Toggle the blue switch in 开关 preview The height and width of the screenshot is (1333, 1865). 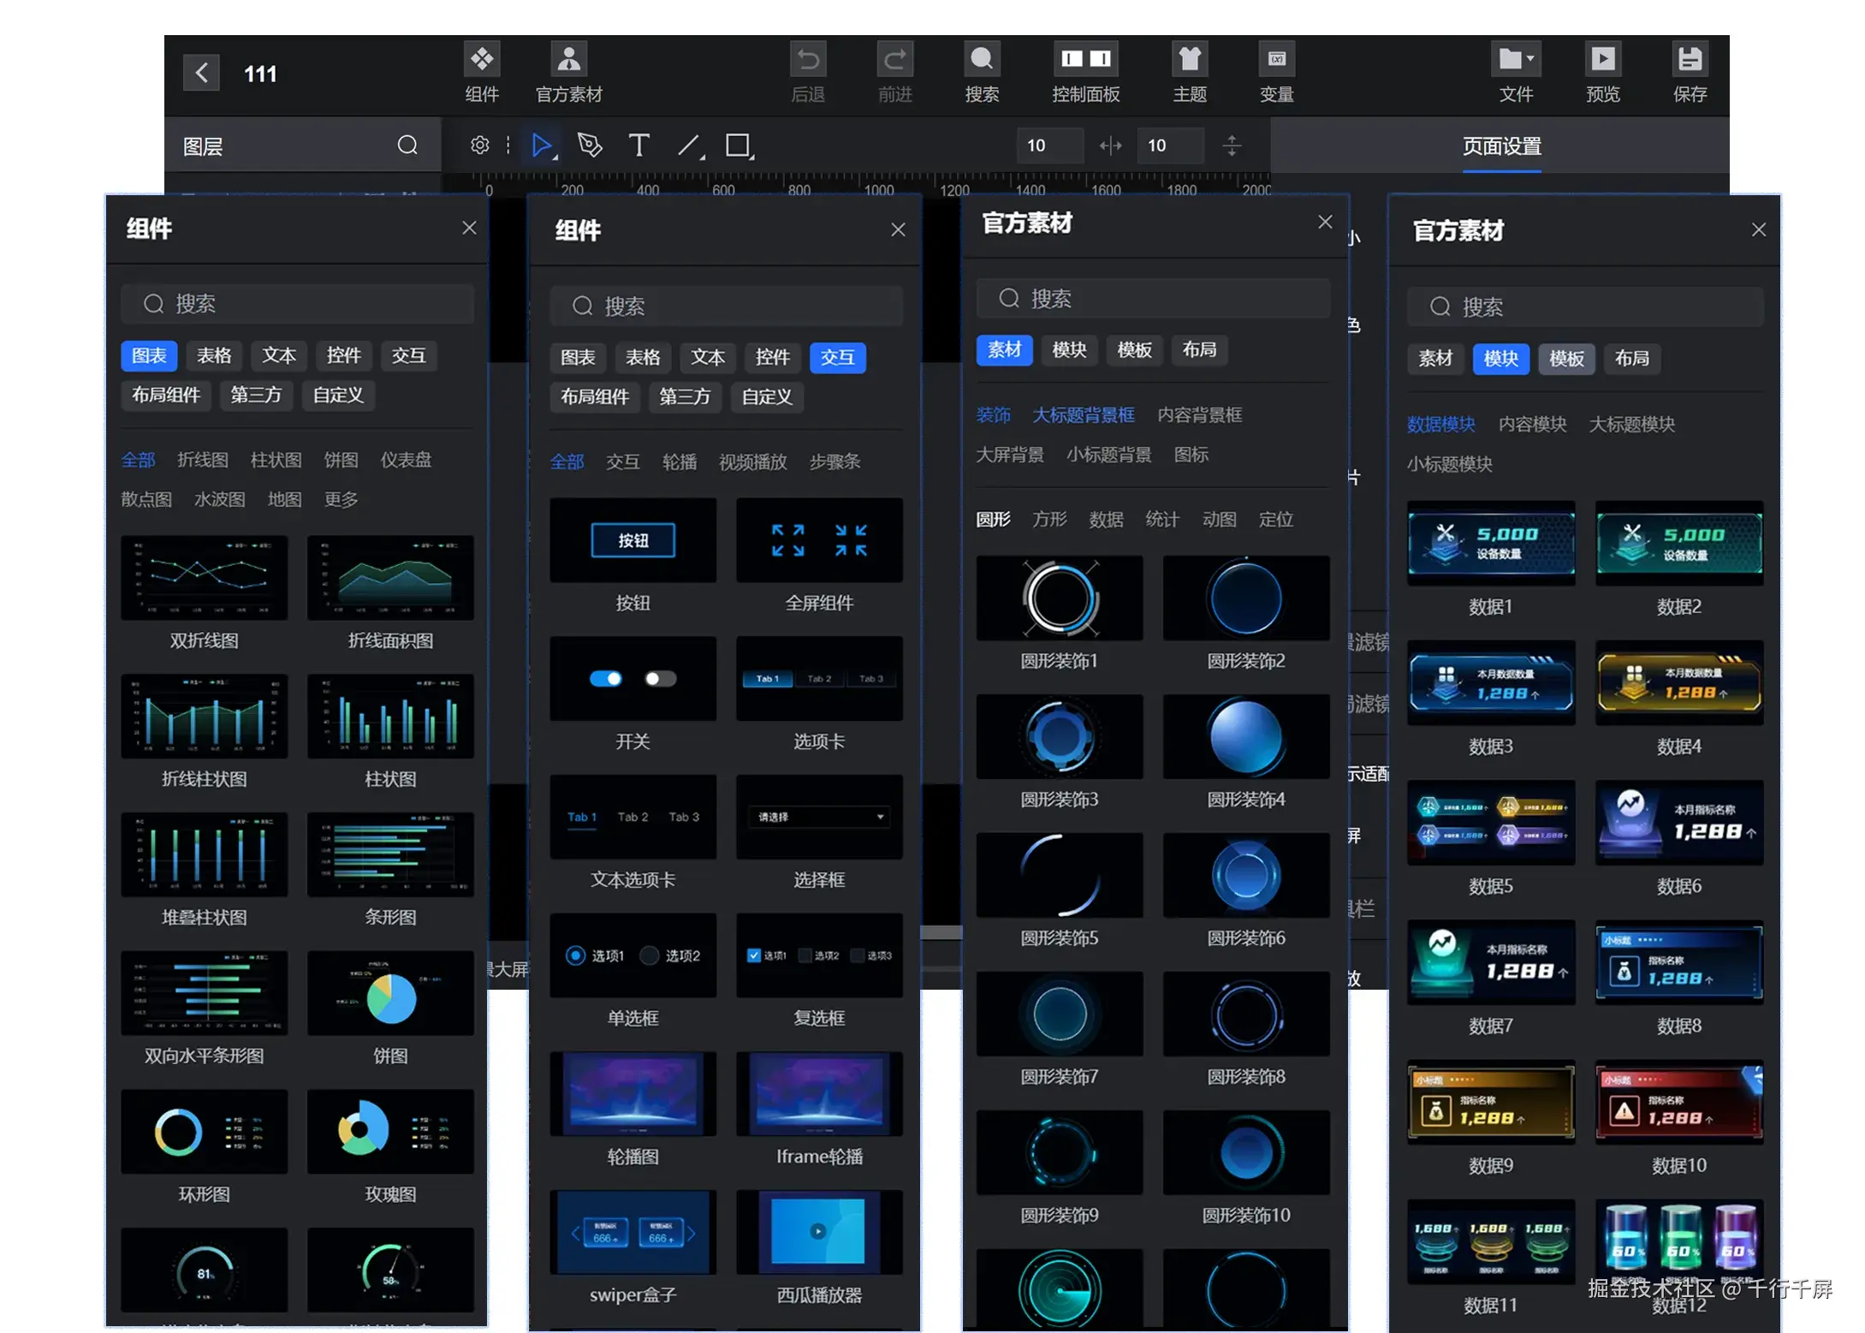click(606, 679)
